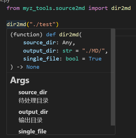
Task: Click 'def dir2md(' in hover signature
Action: coord(64,35)
